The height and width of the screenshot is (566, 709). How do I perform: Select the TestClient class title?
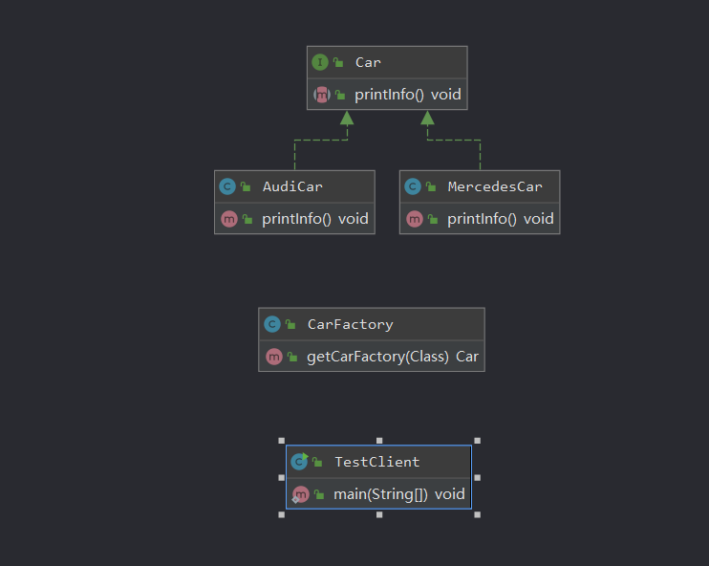coord(377,462)
